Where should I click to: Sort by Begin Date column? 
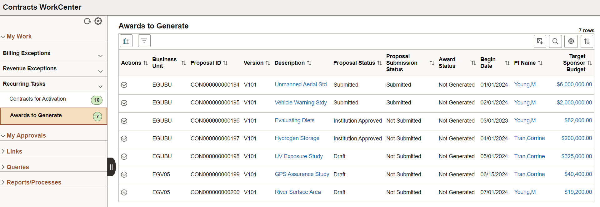[x=507, y=63]
